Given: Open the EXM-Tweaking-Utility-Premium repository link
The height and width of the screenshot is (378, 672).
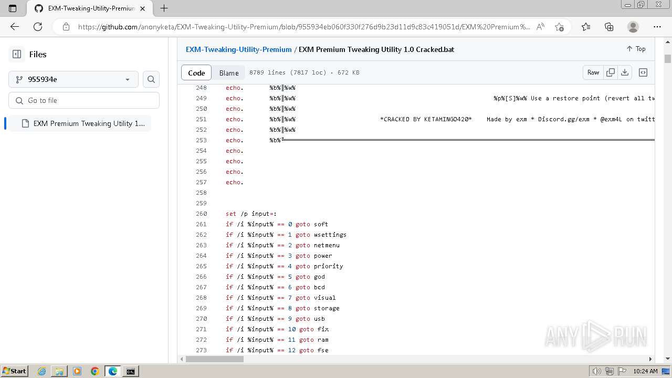Looking at the screenshot, I should point(238,49).
